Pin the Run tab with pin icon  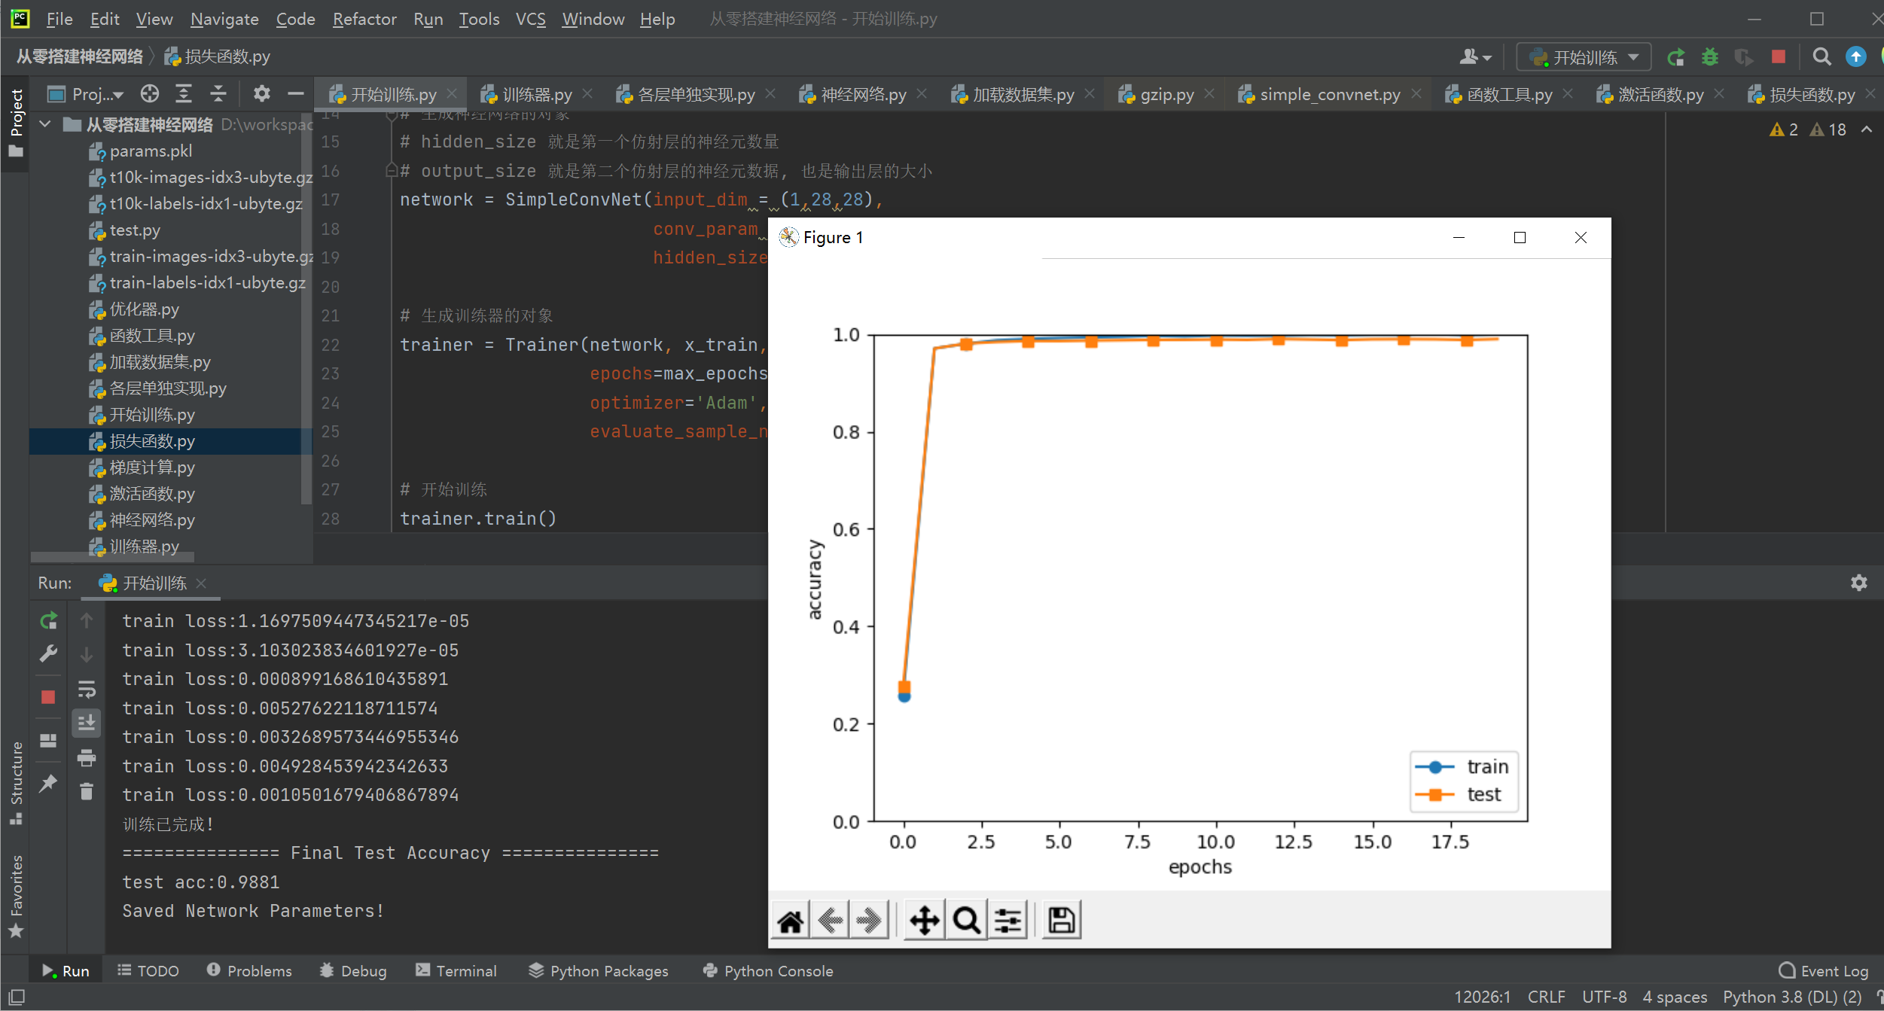[x=48, y=784]
